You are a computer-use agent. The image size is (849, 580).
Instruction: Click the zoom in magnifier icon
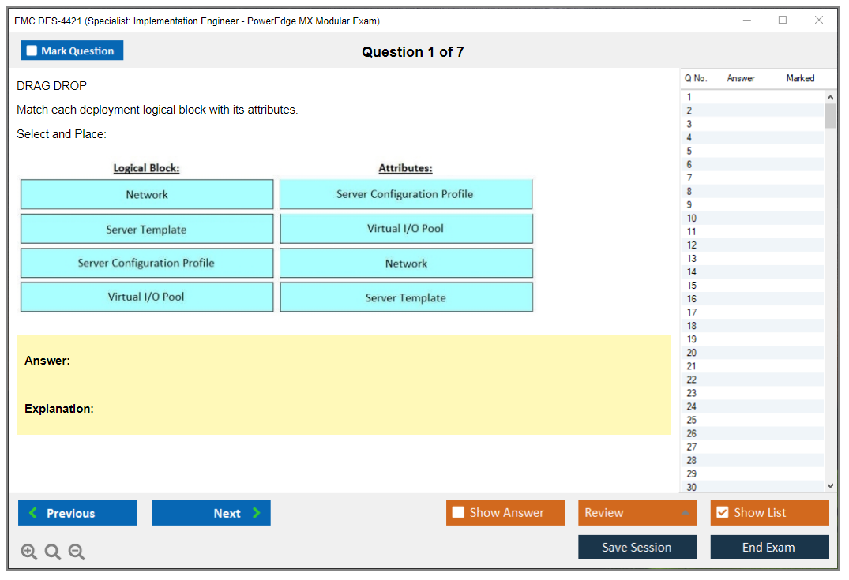[29, 552]
